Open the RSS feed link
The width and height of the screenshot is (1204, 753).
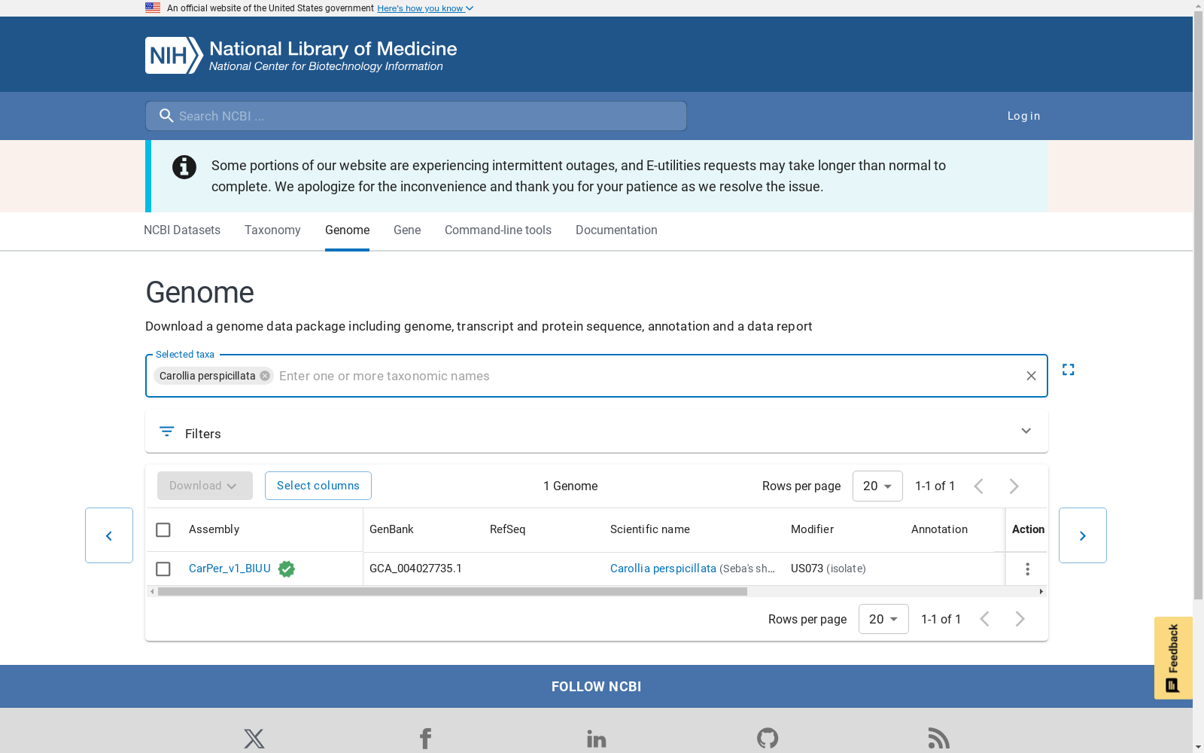pos(938,739)
